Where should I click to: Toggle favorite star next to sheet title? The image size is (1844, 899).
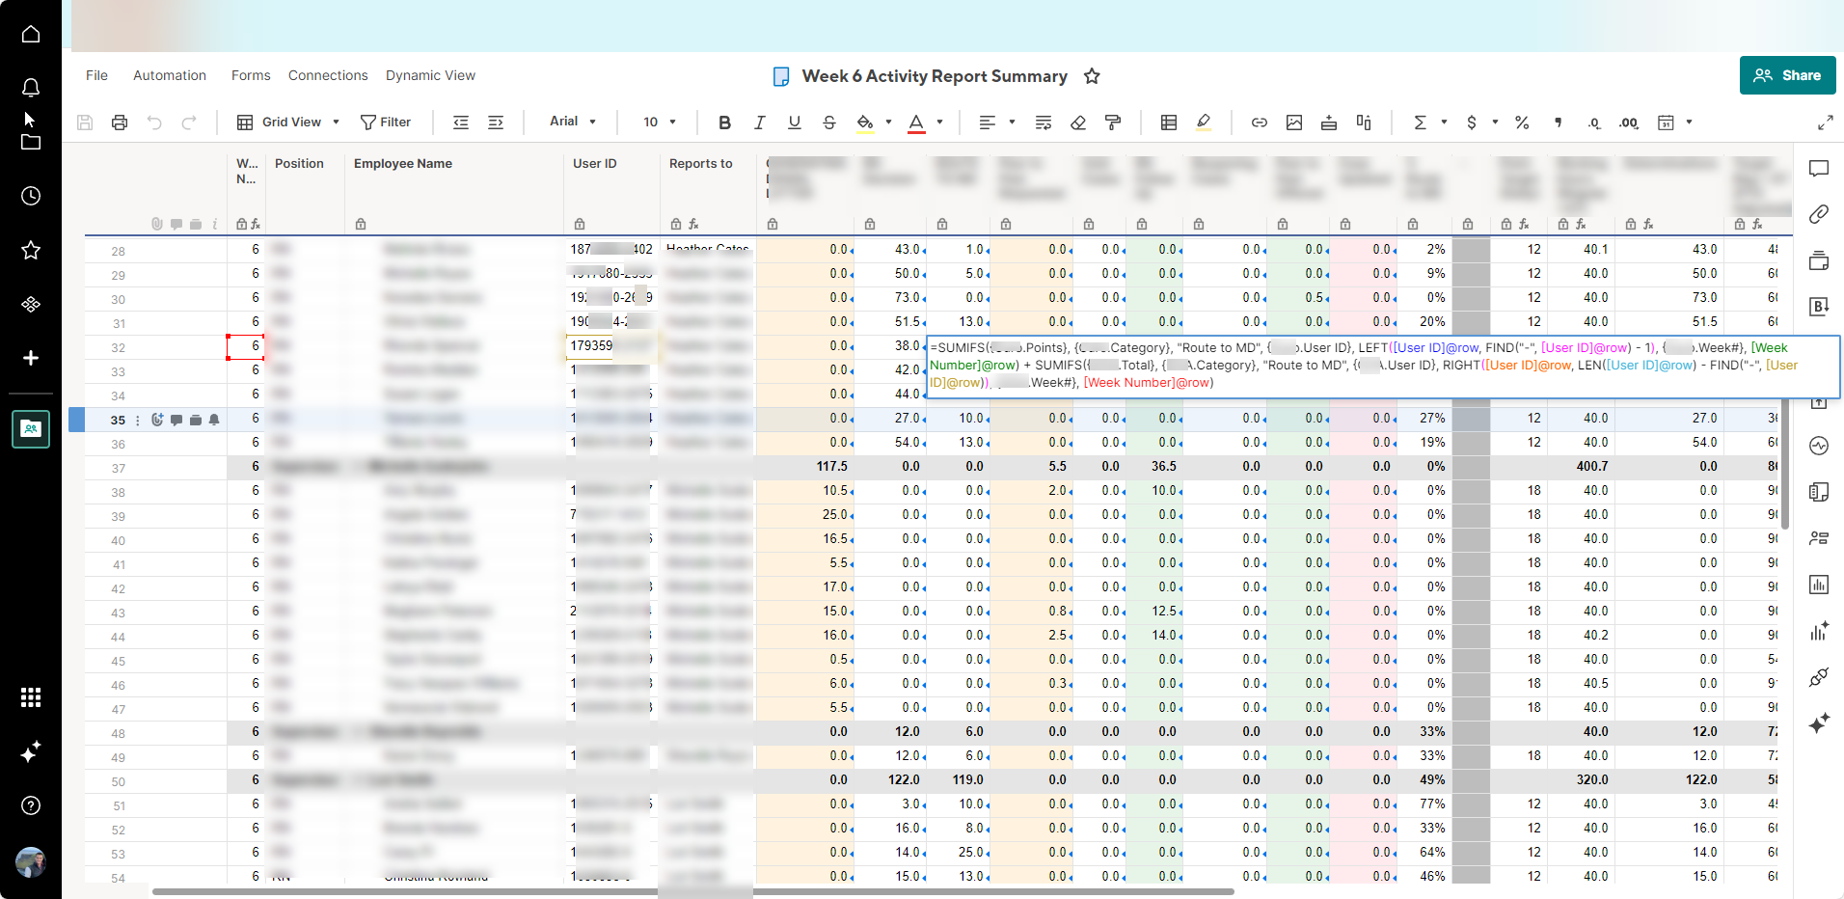tap(1092, 76)
